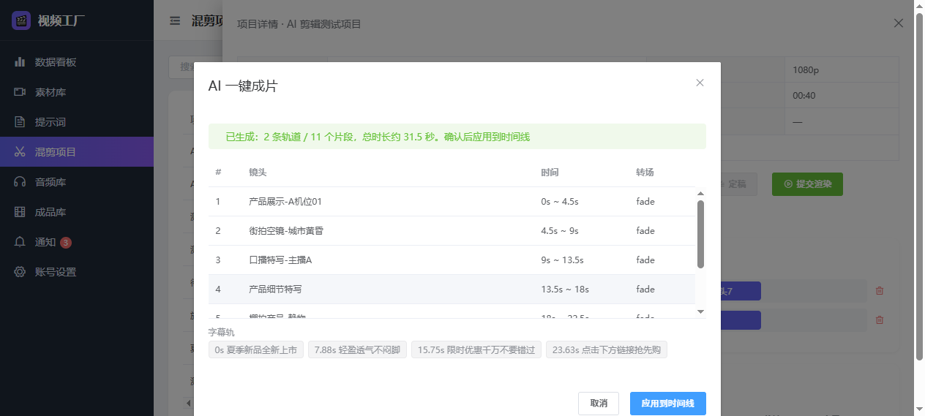Viewport: 925px width, 416px height.
Task: Open 提示词 in the sidebar
Action: (77, 122)
